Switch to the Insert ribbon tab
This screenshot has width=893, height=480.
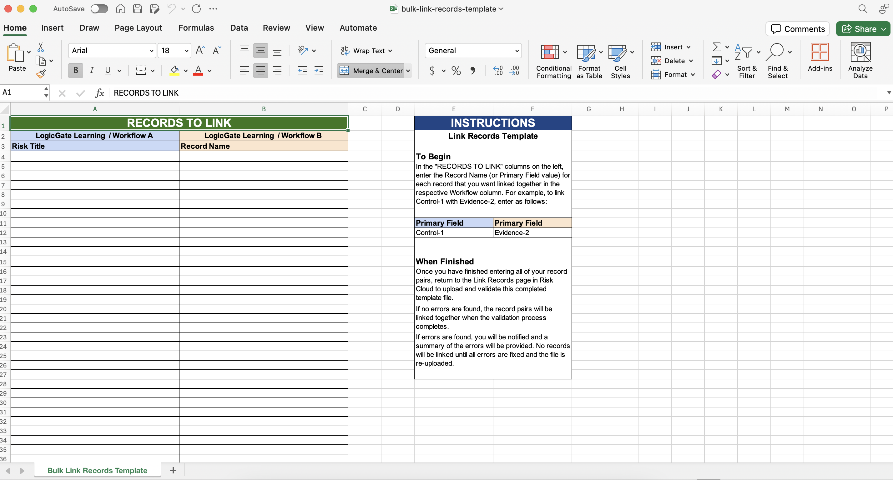[x=52, y=28]
